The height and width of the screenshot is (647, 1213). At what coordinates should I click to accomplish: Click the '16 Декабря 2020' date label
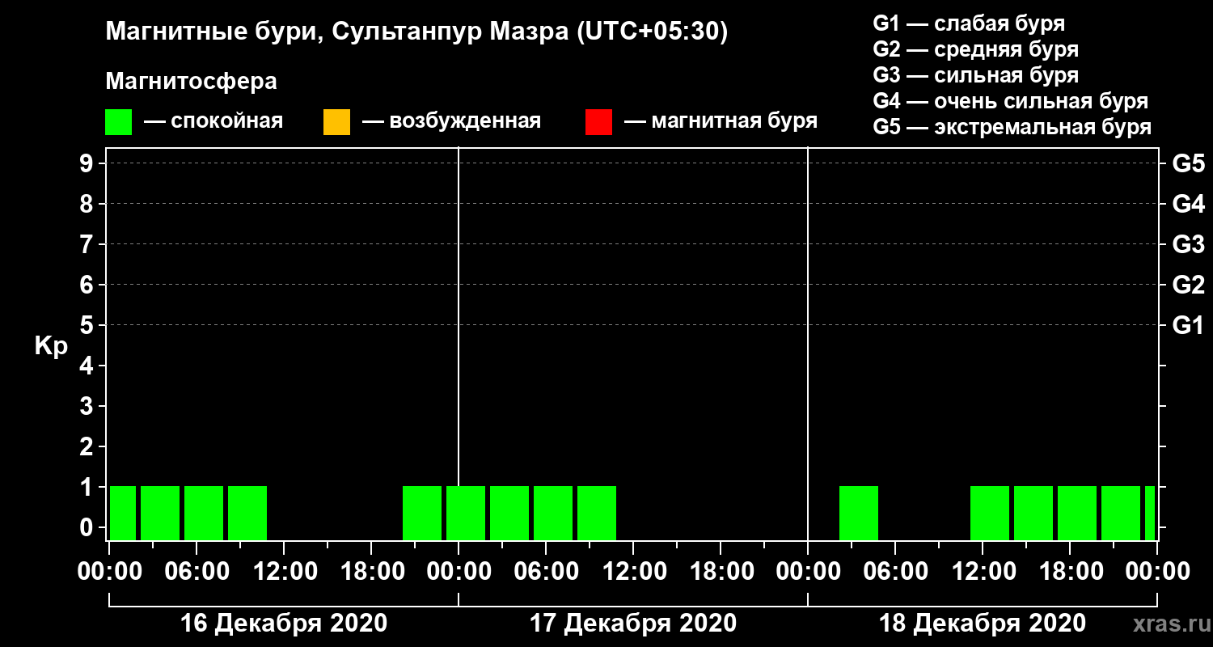pyautogui.click(x=284, y=624)
